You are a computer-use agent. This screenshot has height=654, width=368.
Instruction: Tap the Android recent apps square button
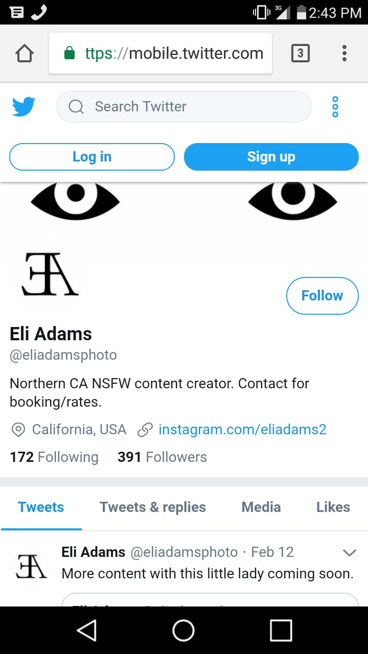click(x=281, y=630)
